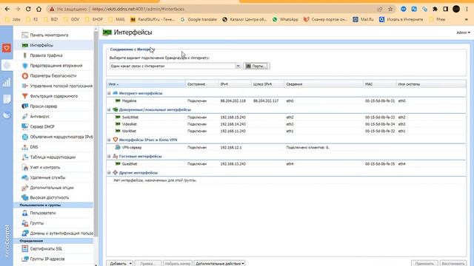Open the Добавить dropdown button
Image resolution: width=474 pixels, height=266 pixels.
(120, 263)
